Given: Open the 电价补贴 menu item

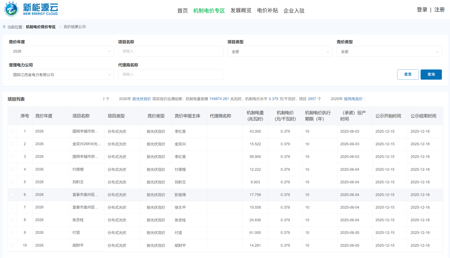Looking at the screenshot, I should coord(267,10).
